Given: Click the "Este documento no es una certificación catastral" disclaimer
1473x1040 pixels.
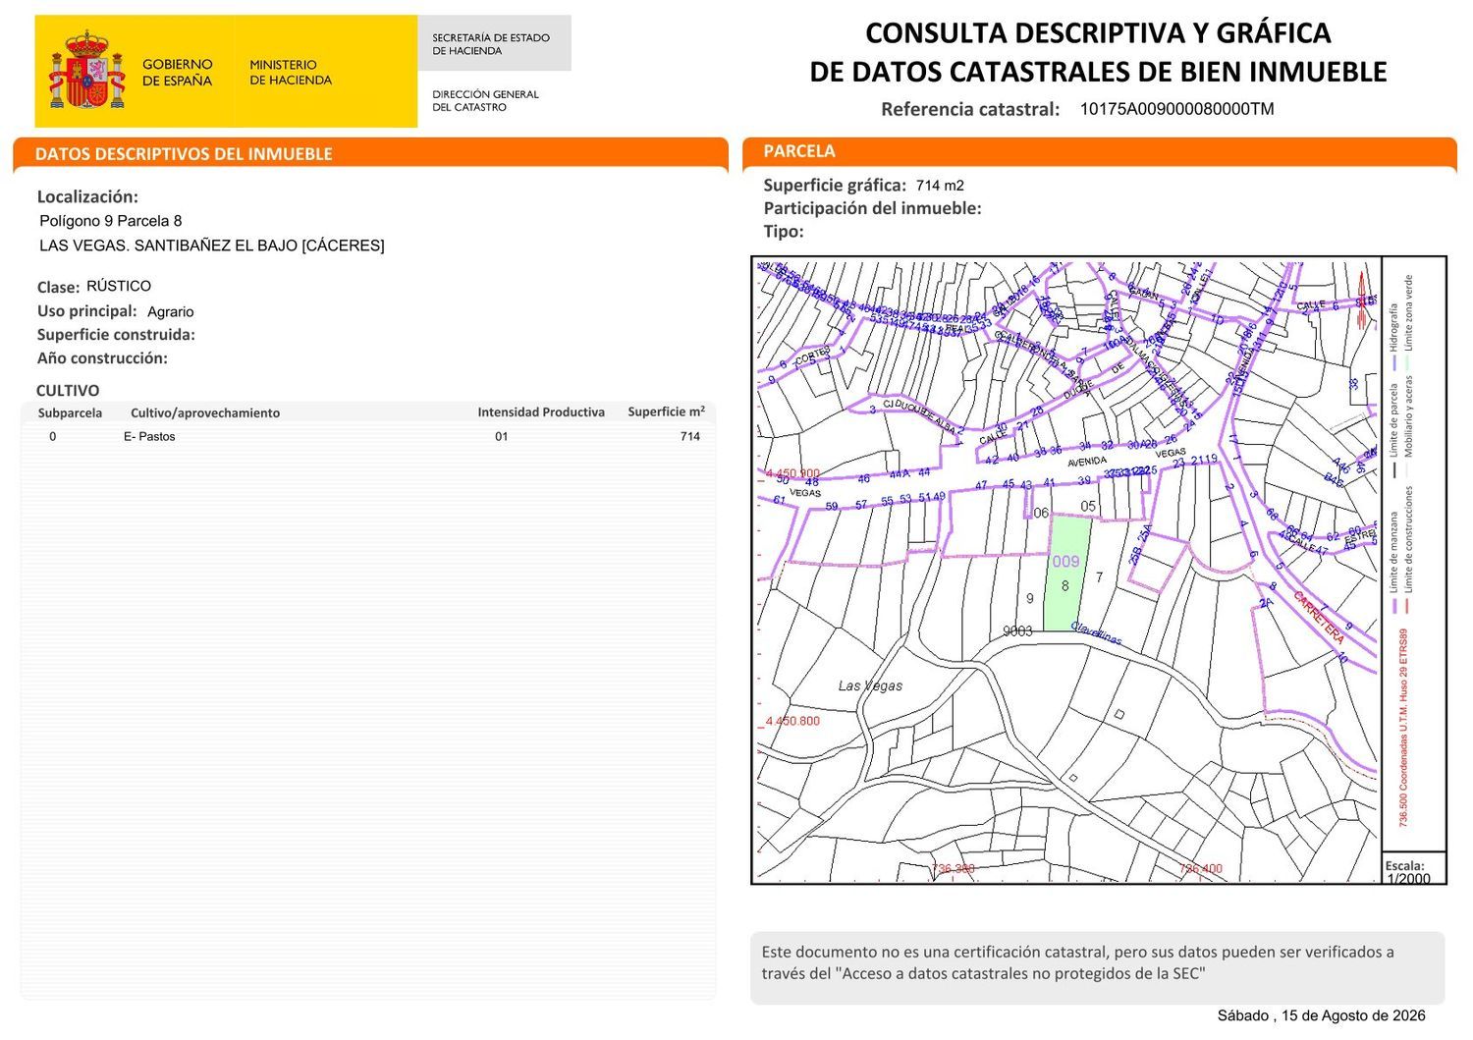Looking at the screenshot, I should tap(1077, 962).
